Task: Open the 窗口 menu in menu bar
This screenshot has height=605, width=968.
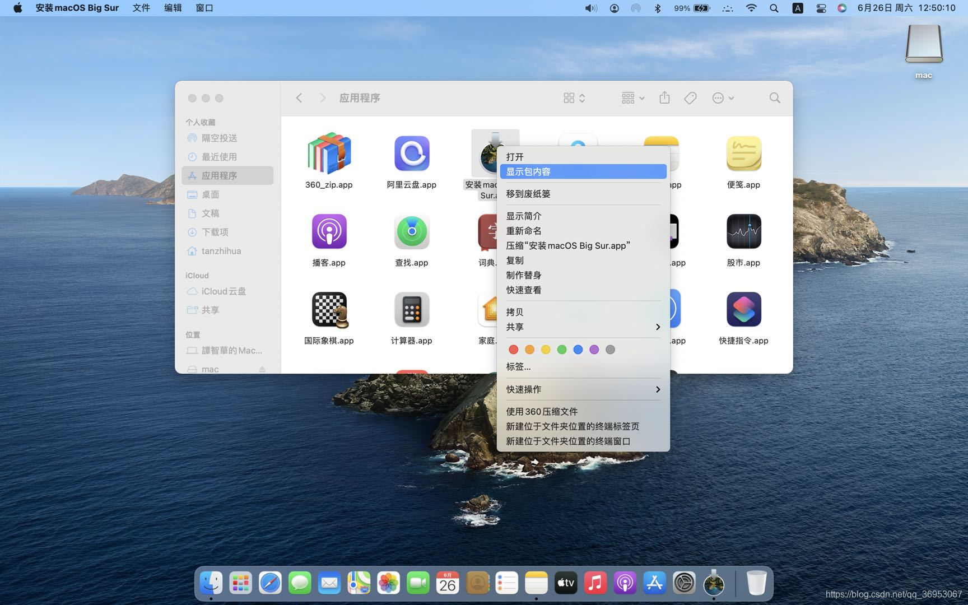Action: [204, 8]
